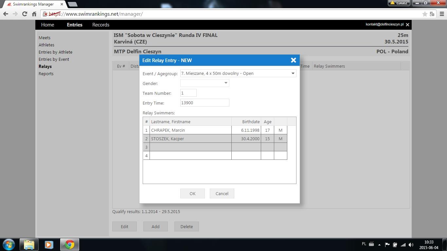The height and width of the screenshot is (251, 447).
Task: Open a new browser tab
Action: point(73,4)
